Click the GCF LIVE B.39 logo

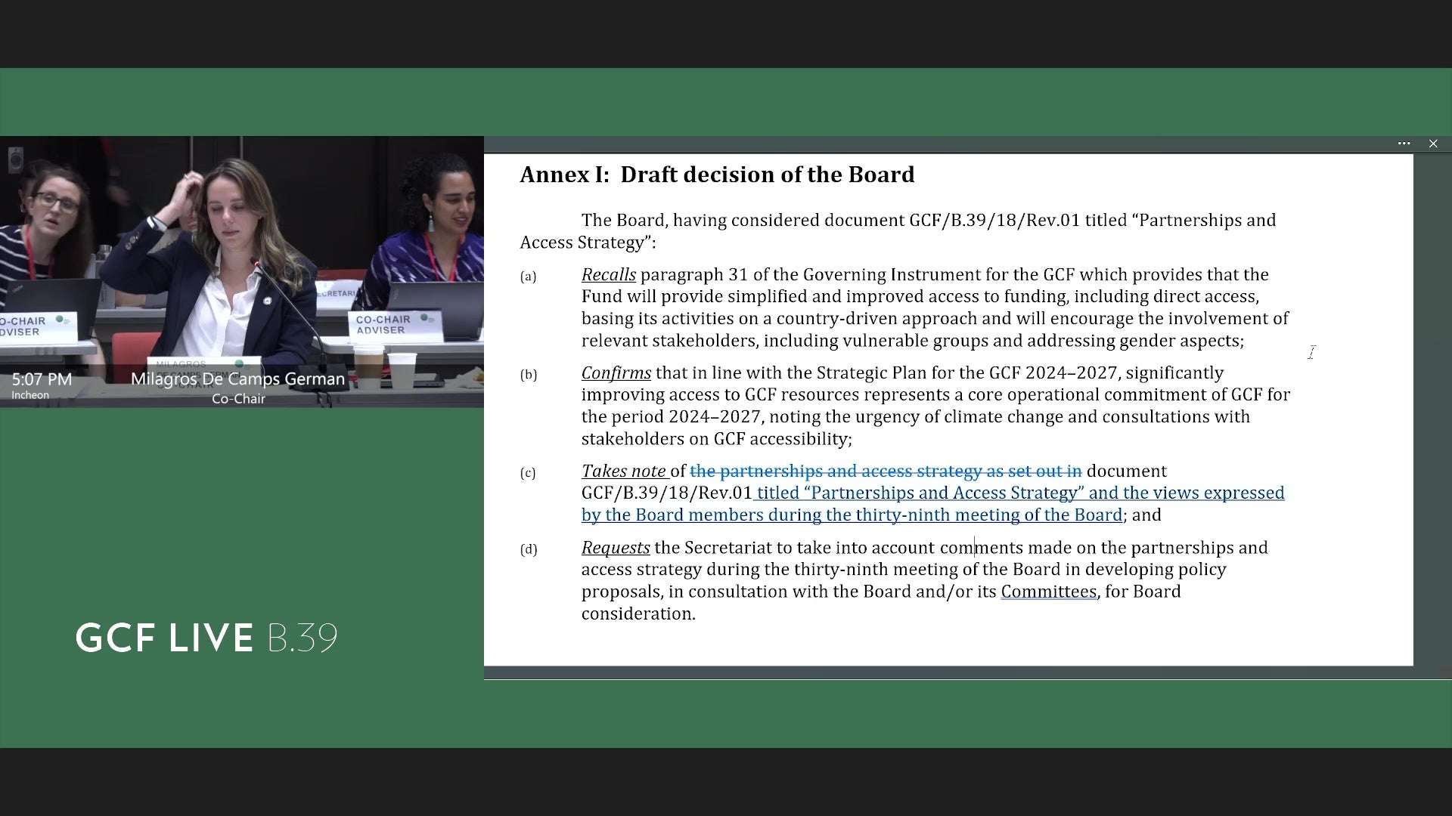tap(206, 638)
